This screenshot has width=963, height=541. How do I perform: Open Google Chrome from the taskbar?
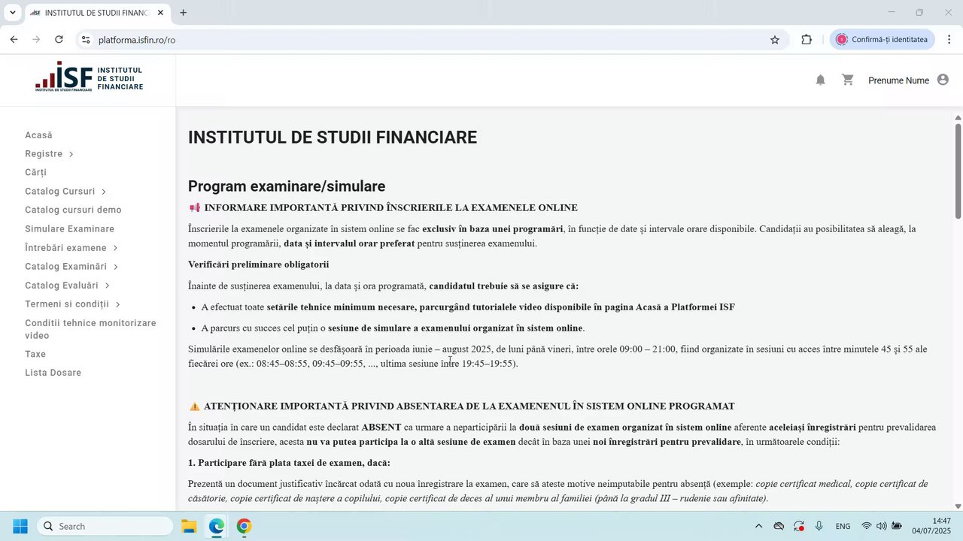tap(244, 526)
